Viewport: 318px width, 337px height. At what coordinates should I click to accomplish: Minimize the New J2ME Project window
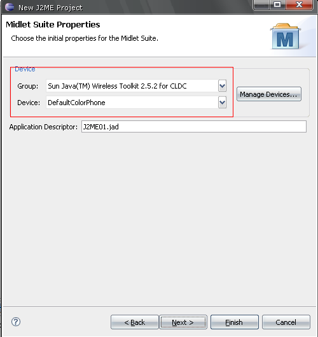[261, 4]
